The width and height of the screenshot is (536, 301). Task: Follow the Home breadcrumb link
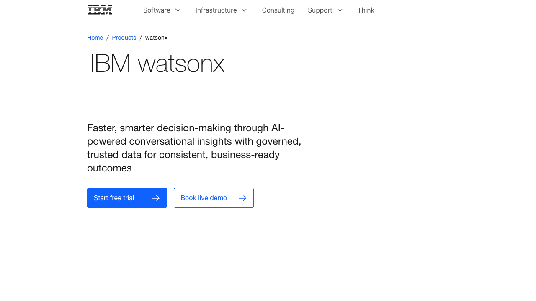point(95,38)
